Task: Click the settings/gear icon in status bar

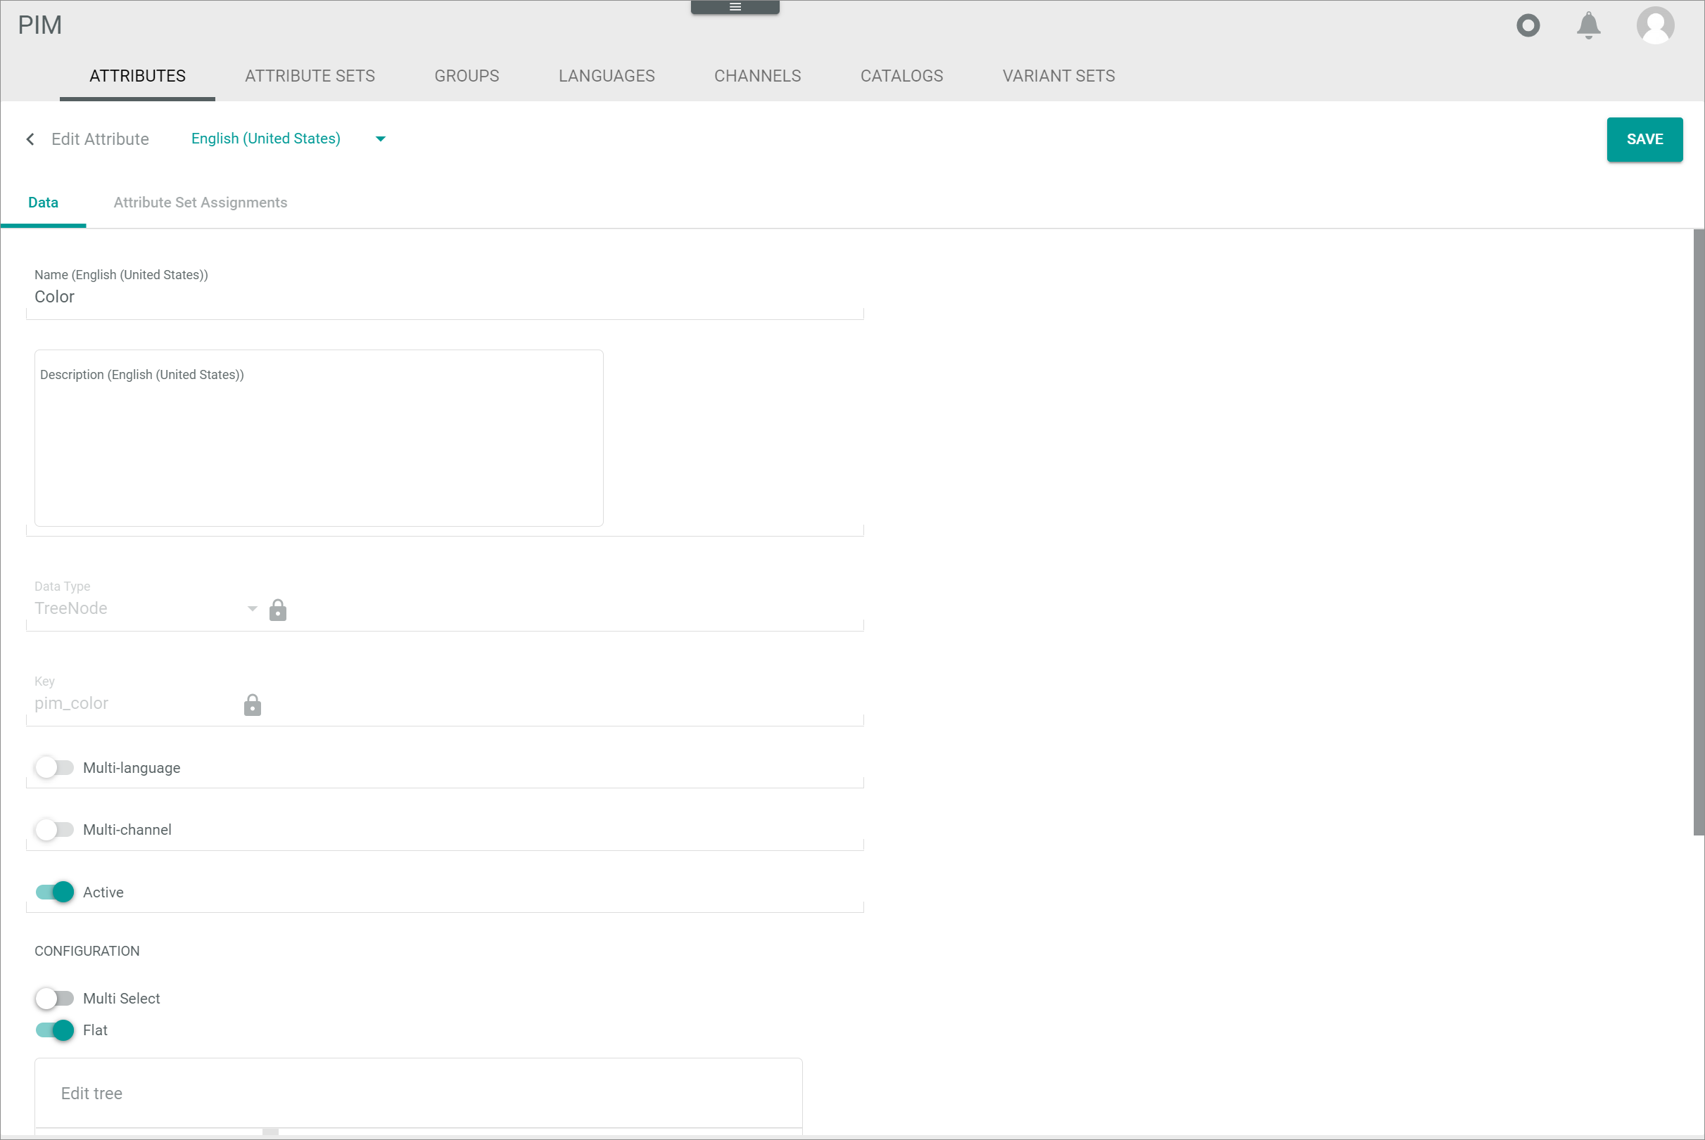Action: [1528, 25]
